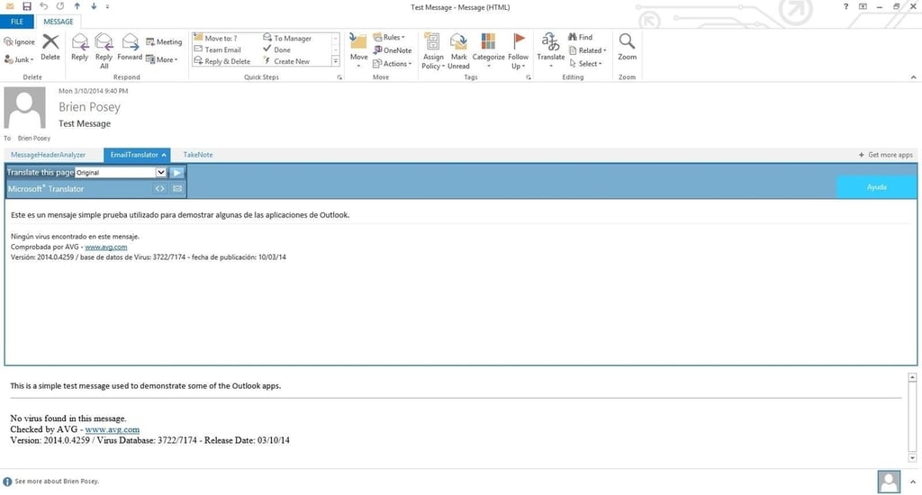Open the Help question mark icon
Screen dimensions: 922x495
pos(845,6)
